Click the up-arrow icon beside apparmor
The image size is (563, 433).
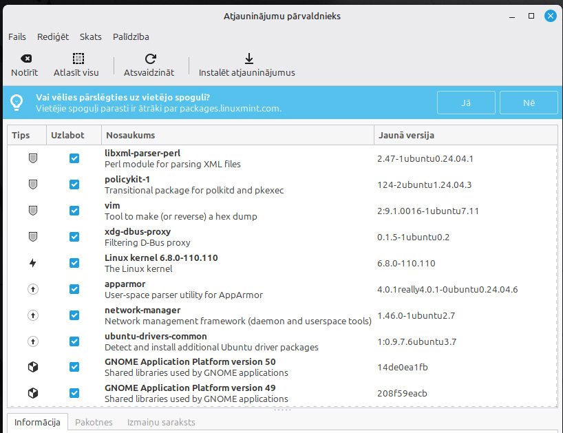click(32, 289)
